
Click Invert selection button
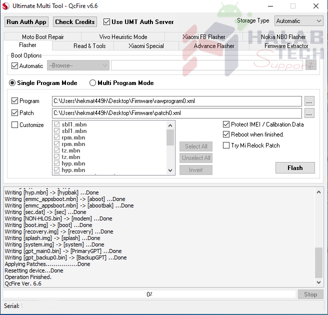click(x=196, y=170)
